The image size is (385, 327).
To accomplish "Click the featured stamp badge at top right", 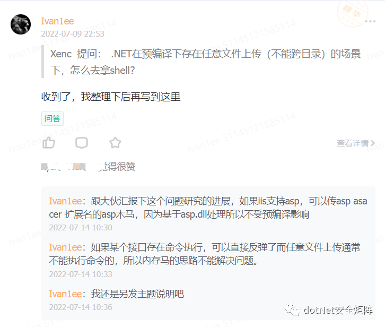I will coord(353,13).
